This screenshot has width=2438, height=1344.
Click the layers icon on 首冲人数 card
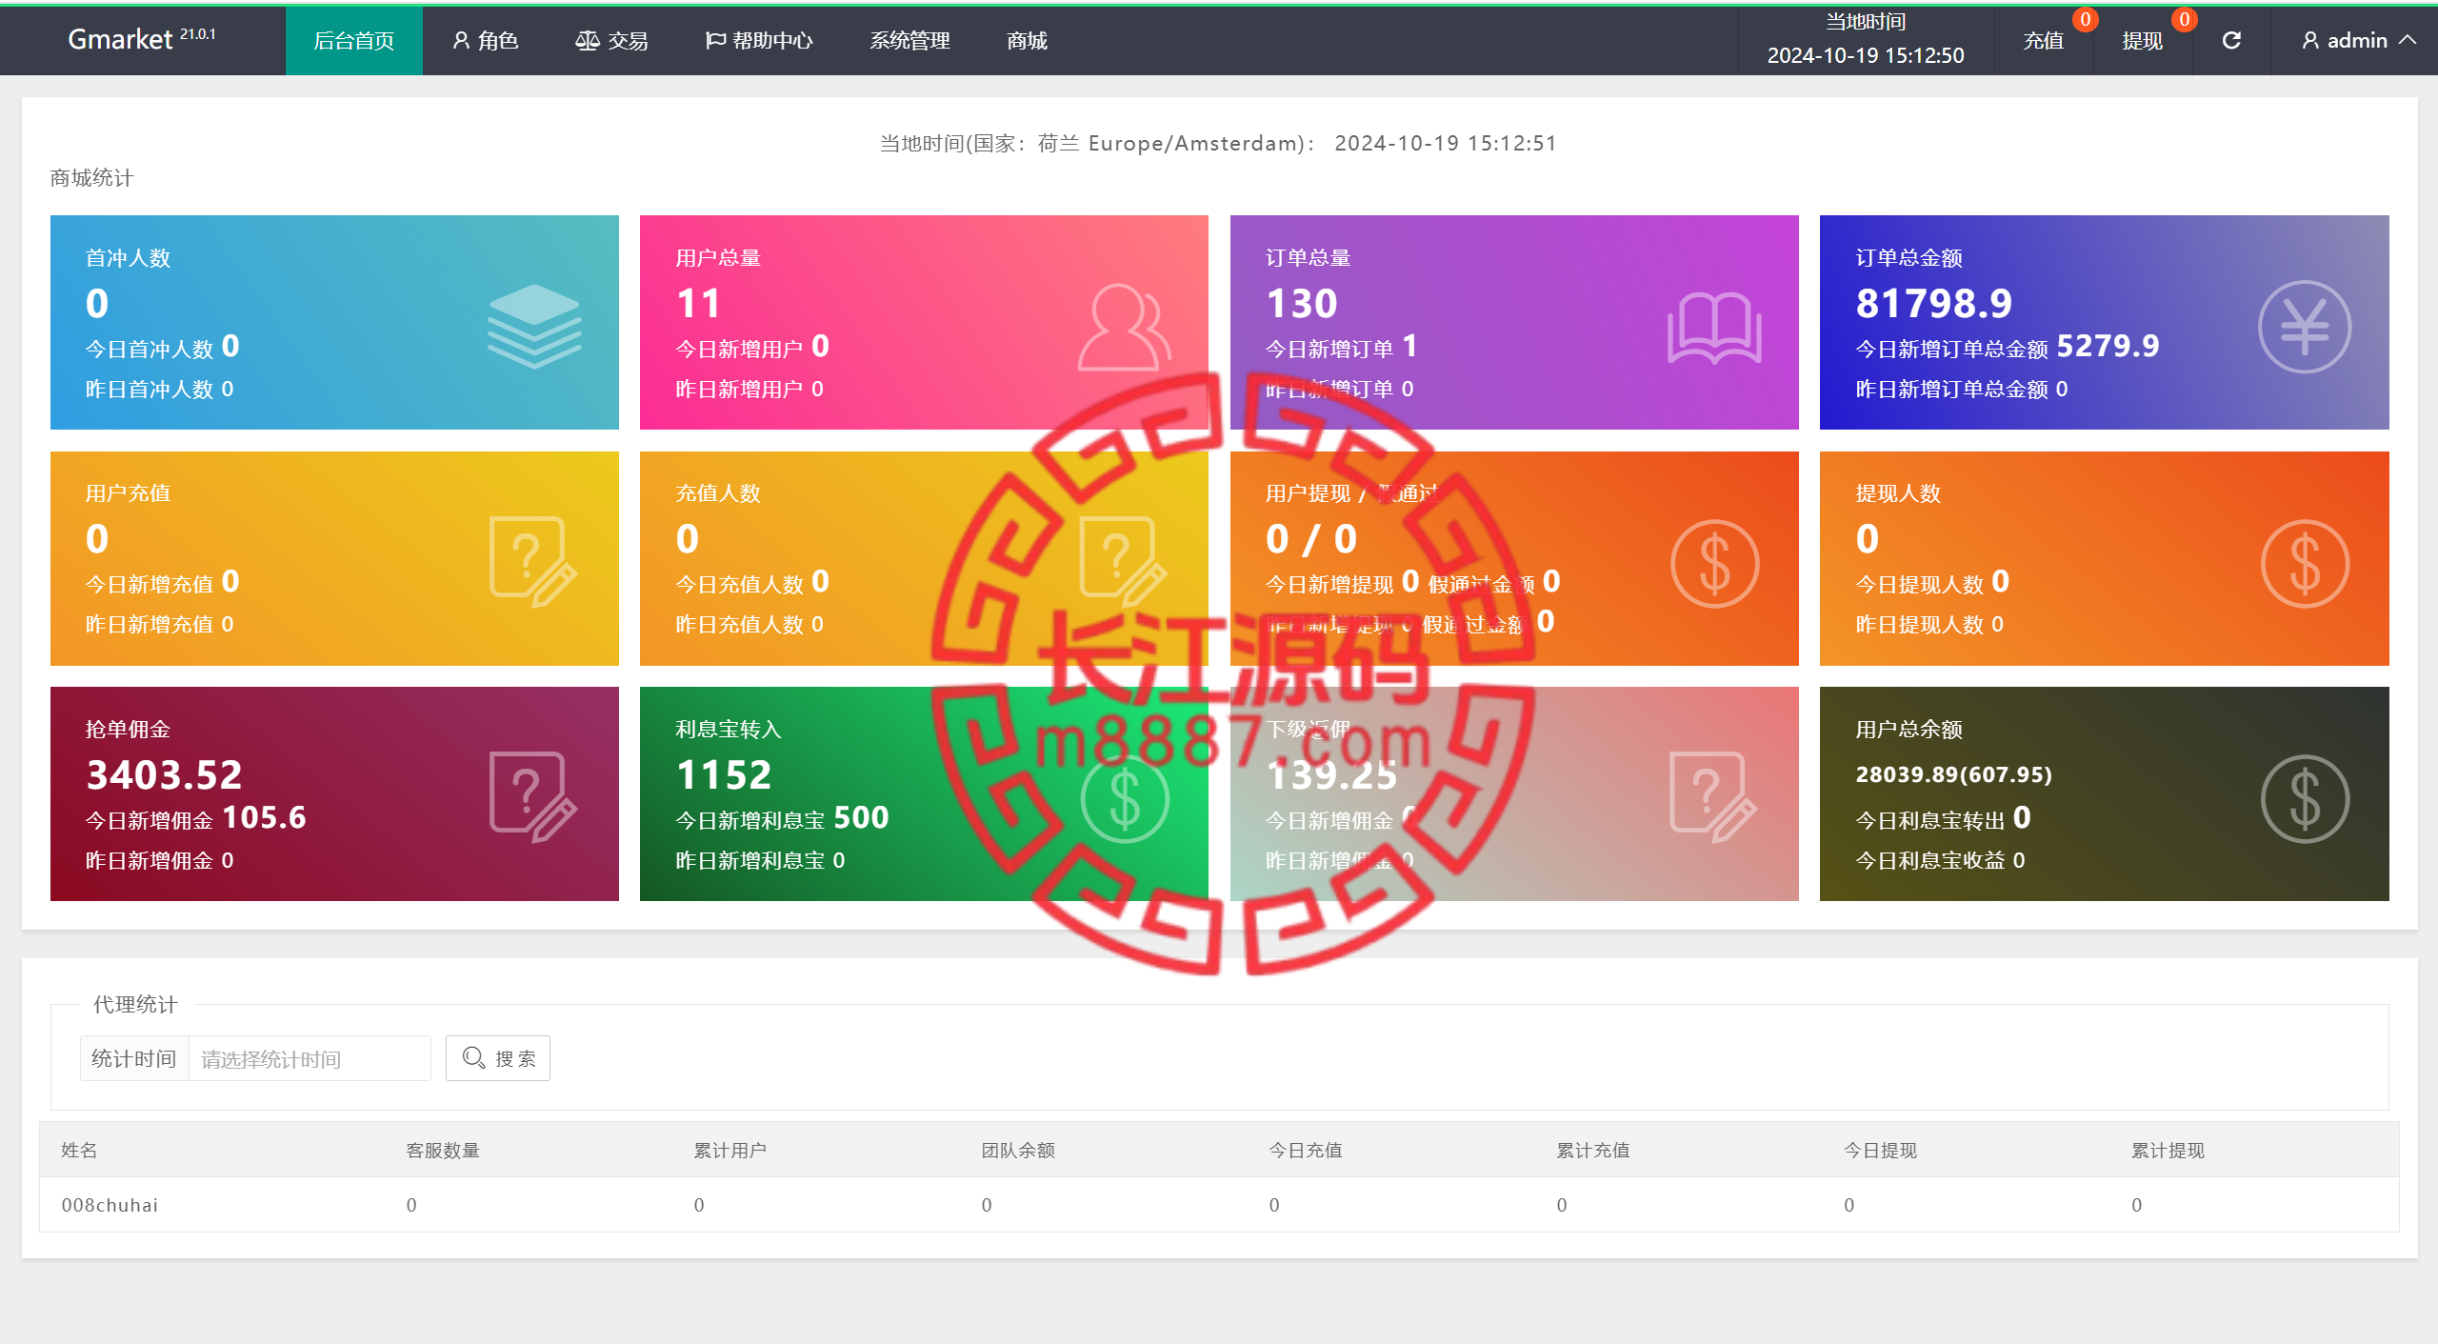point(534,326)
